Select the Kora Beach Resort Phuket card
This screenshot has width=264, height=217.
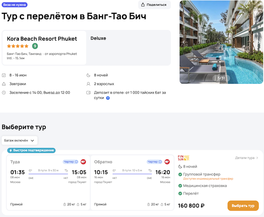point(44,47)
